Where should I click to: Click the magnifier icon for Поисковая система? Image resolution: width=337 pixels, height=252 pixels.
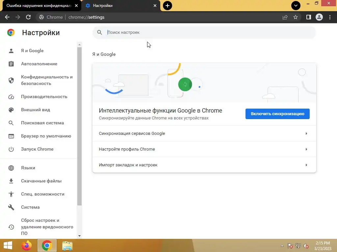[11, 123]
